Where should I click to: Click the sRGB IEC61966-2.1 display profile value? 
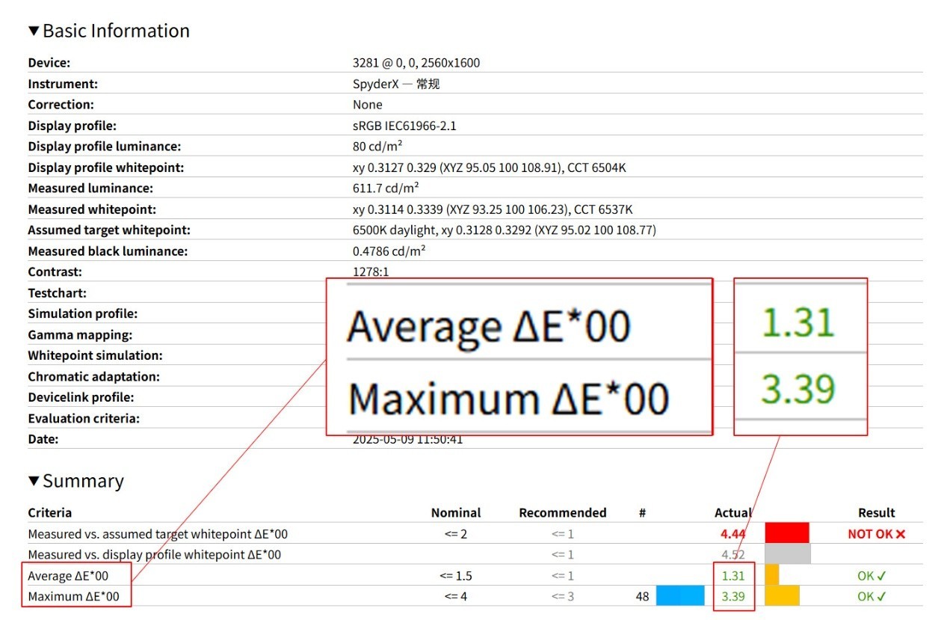tap(404, 126)
